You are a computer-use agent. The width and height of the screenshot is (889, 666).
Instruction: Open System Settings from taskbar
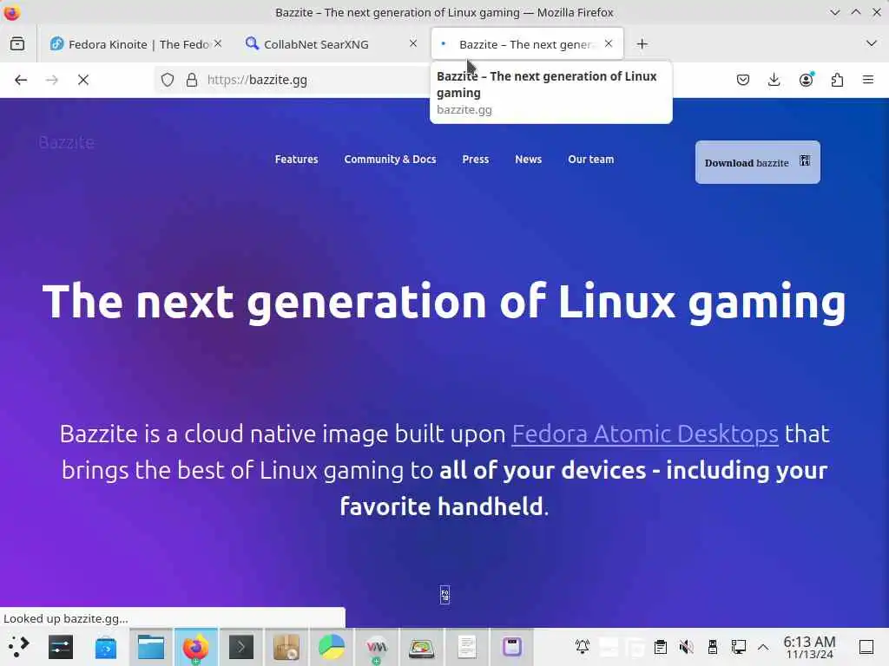point(61,647)
